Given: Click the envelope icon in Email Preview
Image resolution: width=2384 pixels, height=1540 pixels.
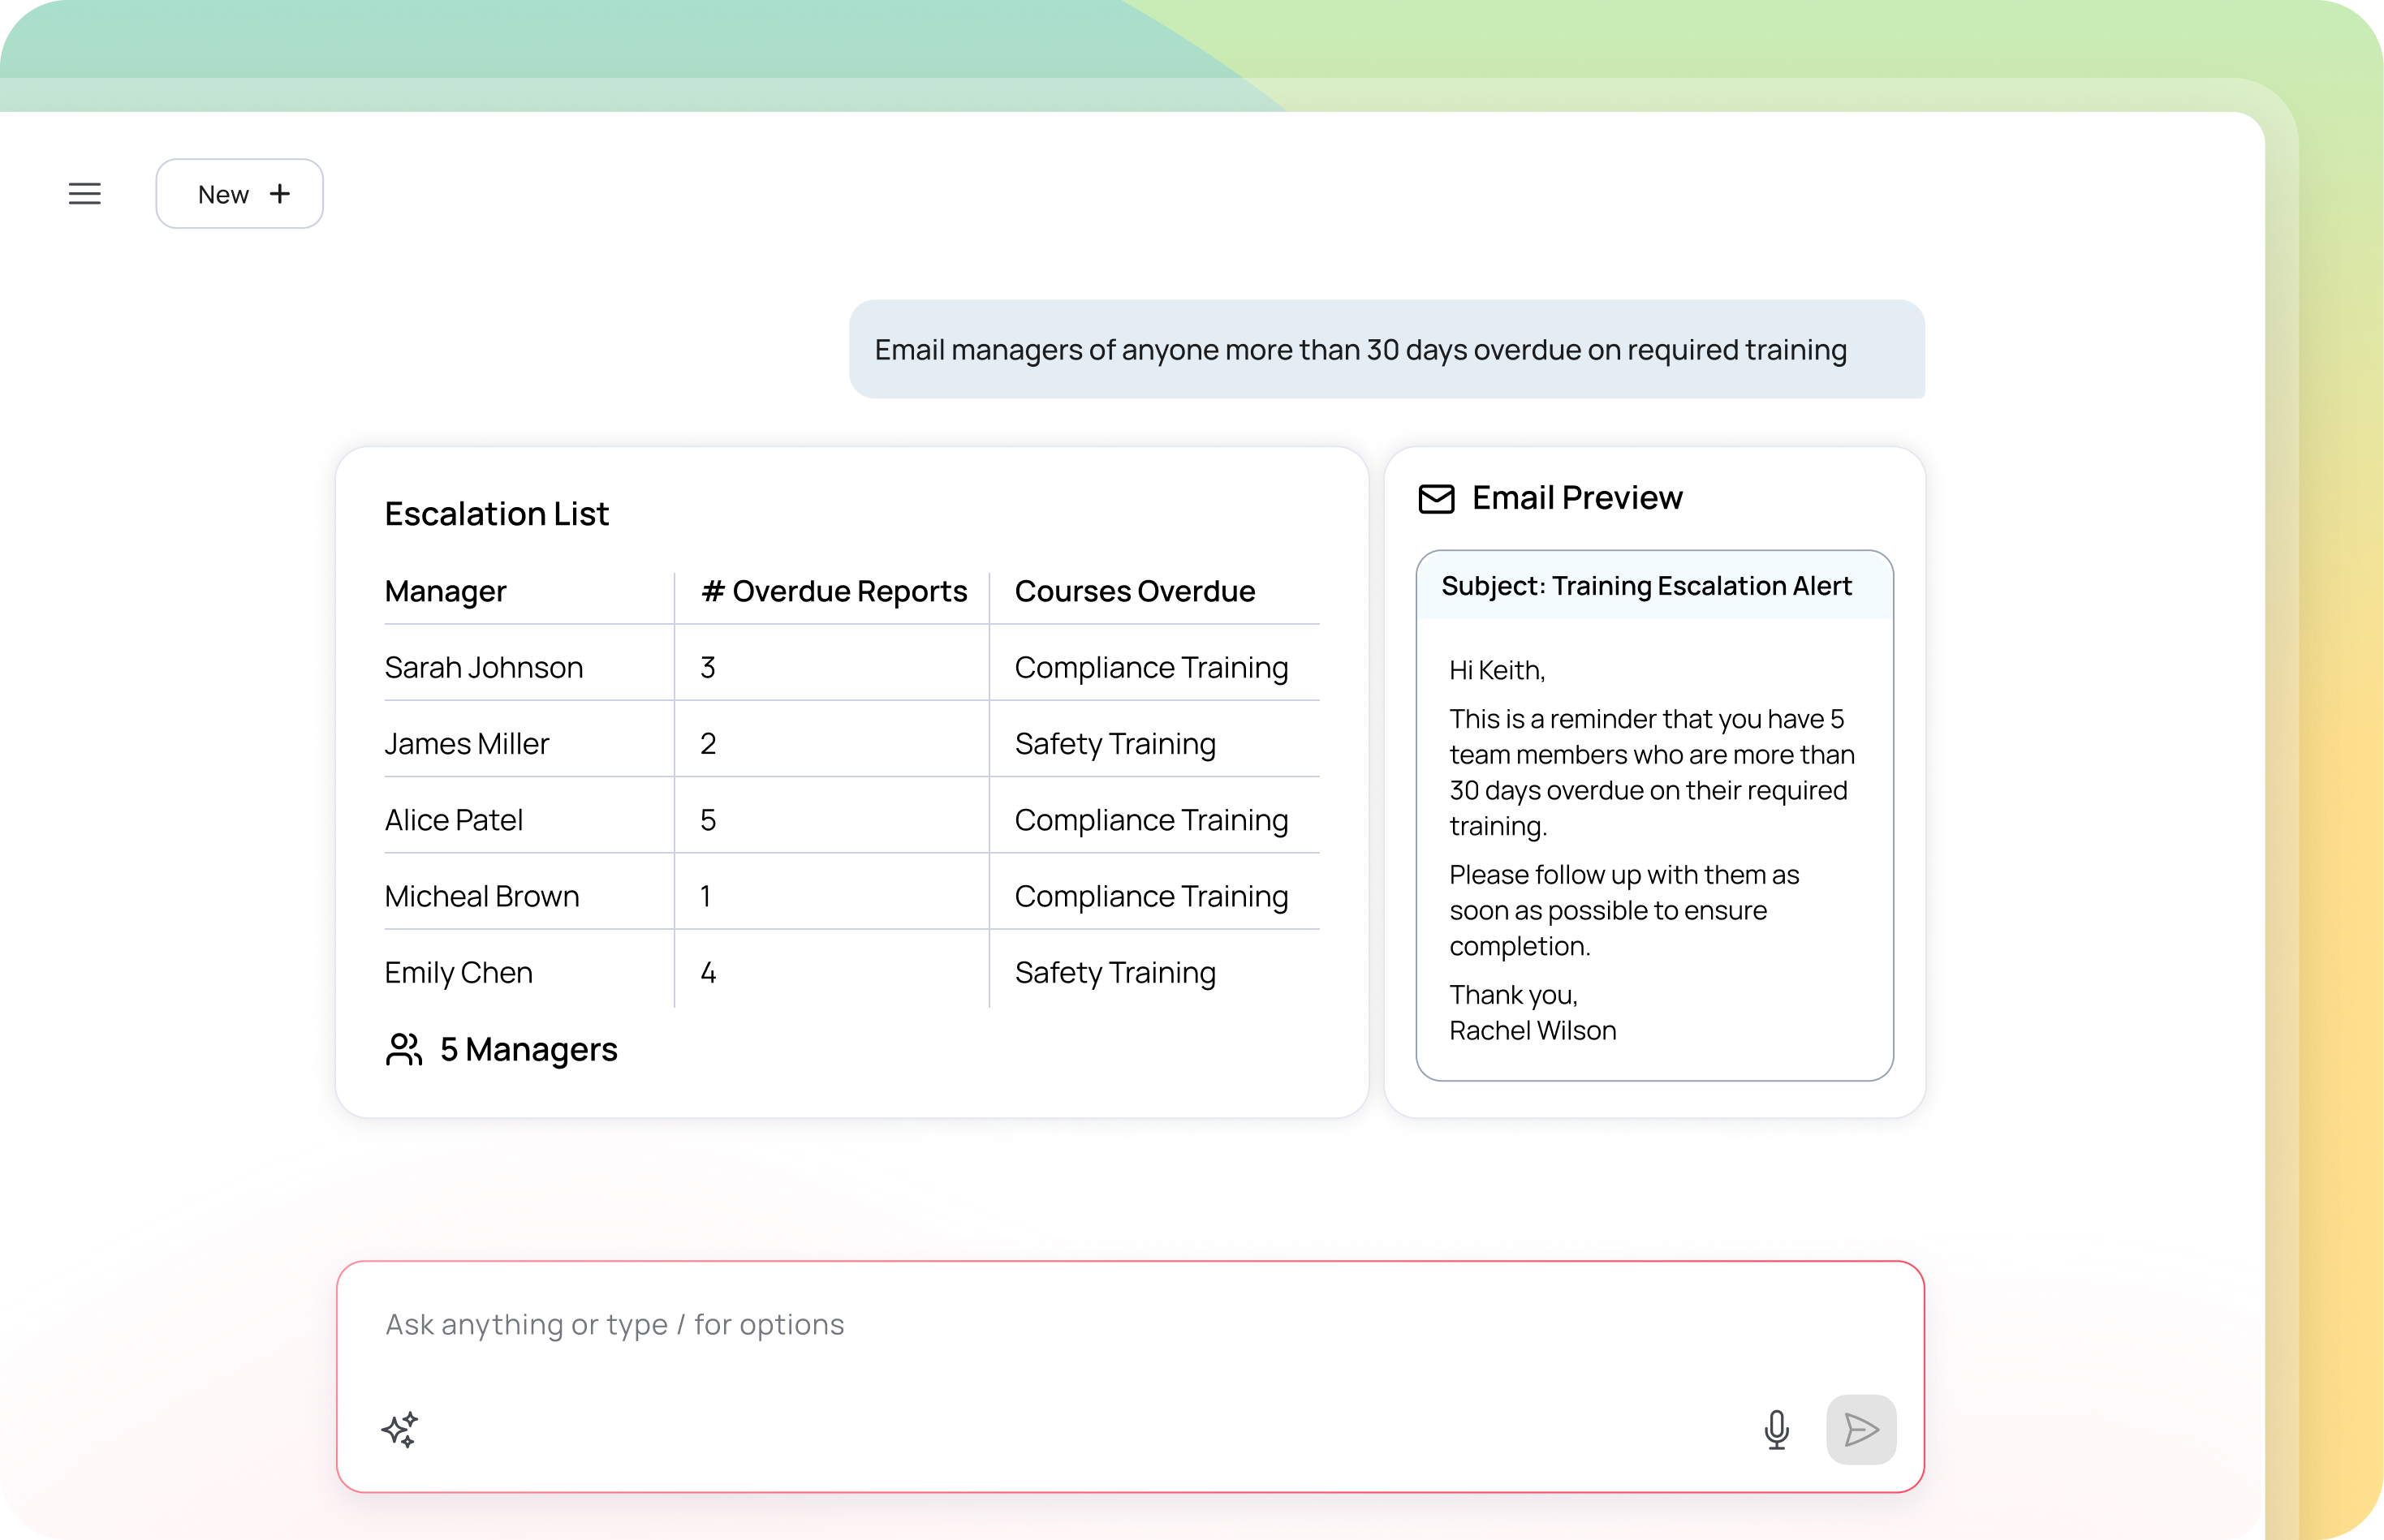Looking at the screenshot, I should click(1436, 498).
